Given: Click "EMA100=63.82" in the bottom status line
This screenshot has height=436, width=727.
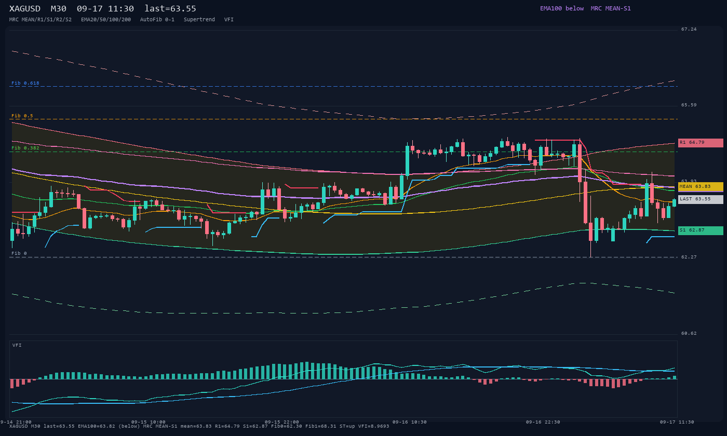Looking at the screenshot, I should 97,426.
